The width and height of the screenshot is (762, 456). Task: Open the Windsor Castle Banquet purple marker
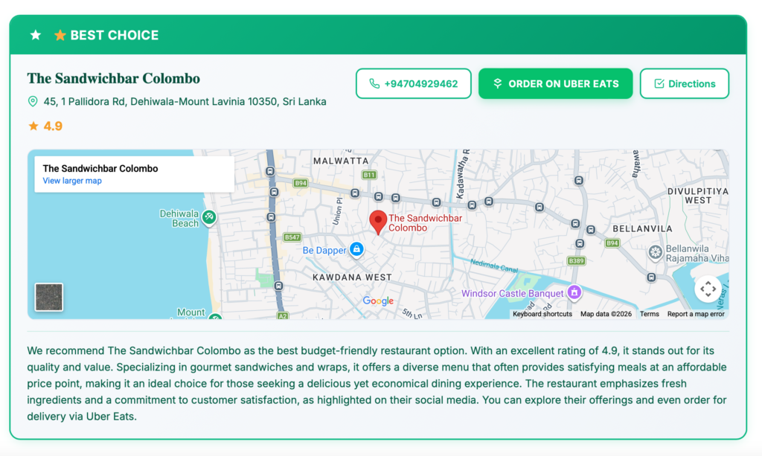[x=574, y=293]
